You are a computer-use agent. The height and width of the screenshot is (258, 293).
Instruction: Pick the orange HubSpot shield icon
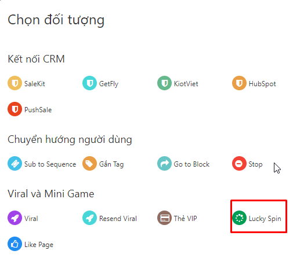coord(239,83)
